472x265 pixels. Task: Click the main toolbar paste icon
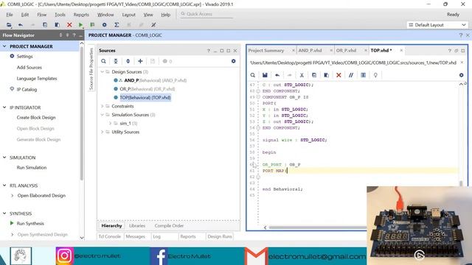[57, 25]
